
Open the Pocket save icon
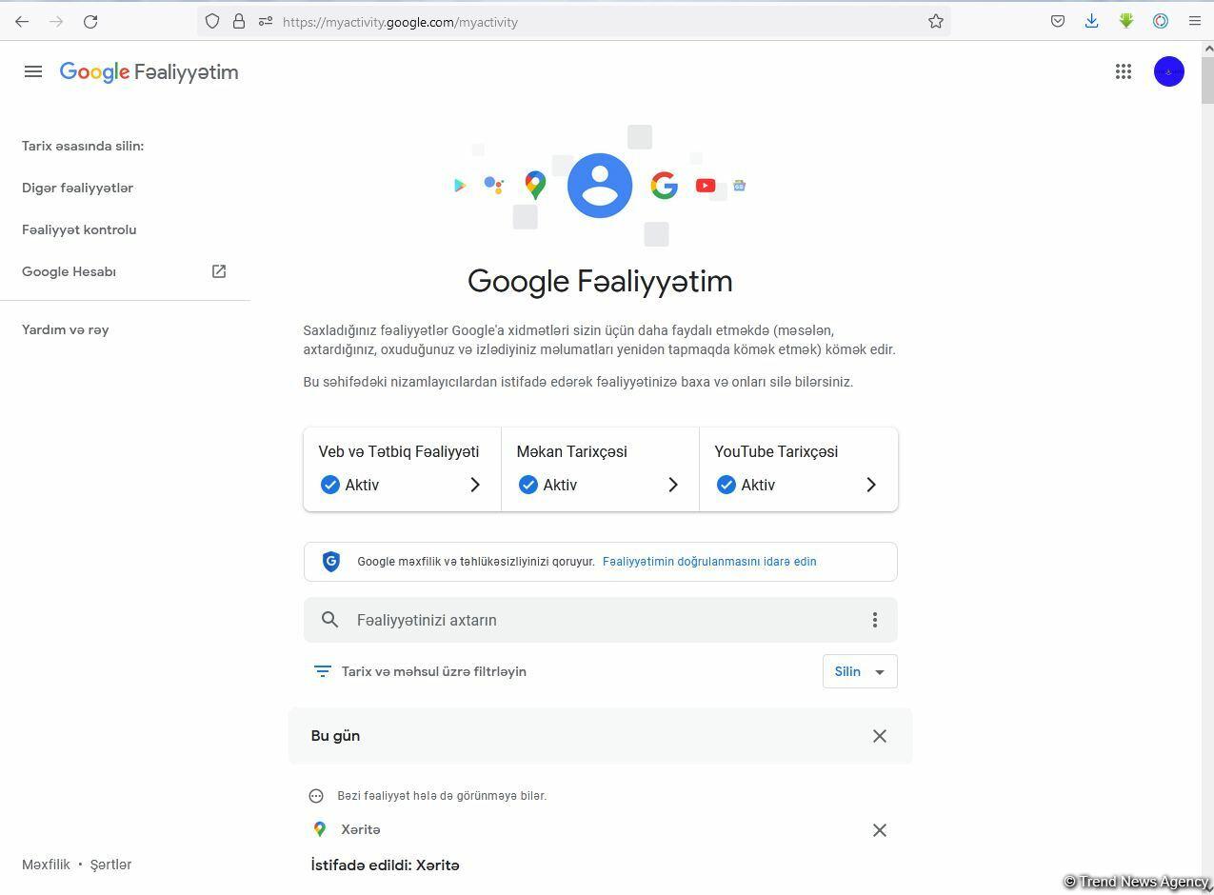point(1058,21)
